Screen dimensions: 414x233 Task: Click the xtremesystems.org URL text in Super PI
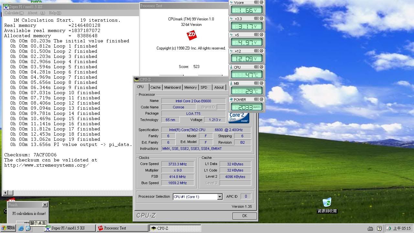(47, 165)
